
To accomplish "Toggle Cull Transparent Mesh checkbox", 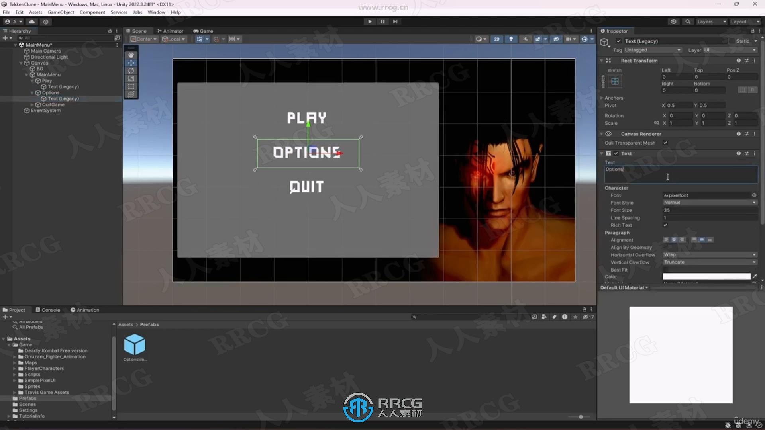I will (x=665, y=143).
